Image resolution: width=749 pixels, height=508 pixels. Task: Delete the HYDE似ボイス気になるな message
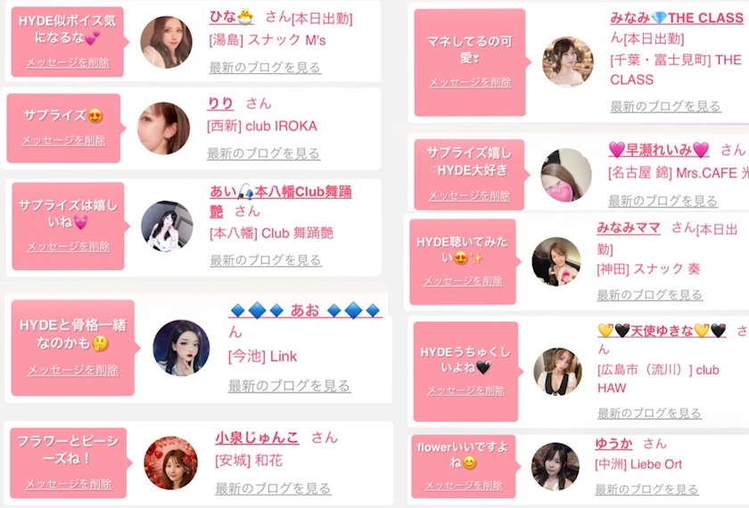tap(68, 62)
